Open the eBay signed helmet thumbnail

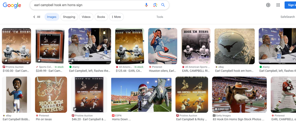pyautogui.click(x=234, y=46)
